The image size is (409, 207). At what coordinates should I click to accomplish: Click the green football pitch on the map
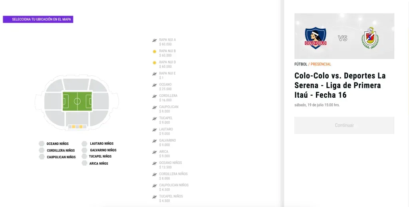pos(77,101)
